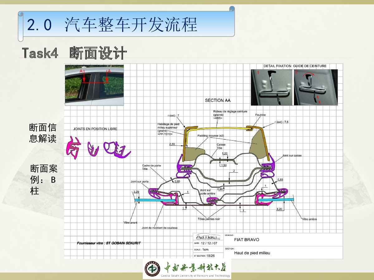This screenshot has height=280, width=374.
Task: Click the "Joint sur porte arrière" label
Action: pos(208,192)
